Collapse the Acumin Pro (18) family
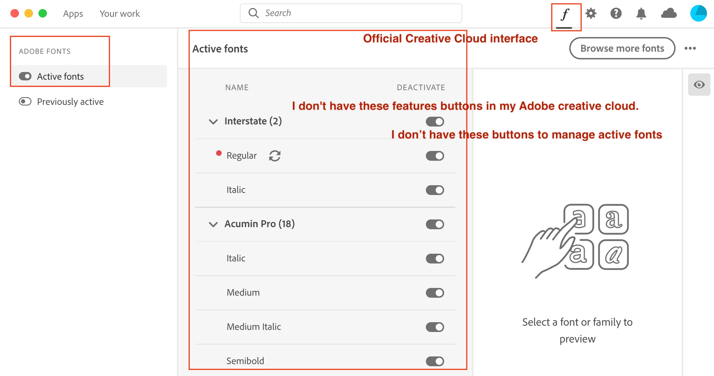The height and width of the screenshot is (376, 714). pos(213,224)
